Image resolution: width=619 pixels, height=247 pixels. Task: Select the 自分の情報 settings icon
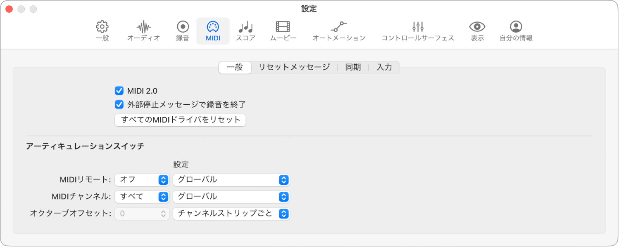point(516,30)
